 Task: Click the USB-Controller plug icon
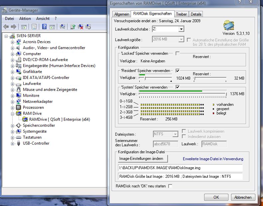click(x=18, y=143)
